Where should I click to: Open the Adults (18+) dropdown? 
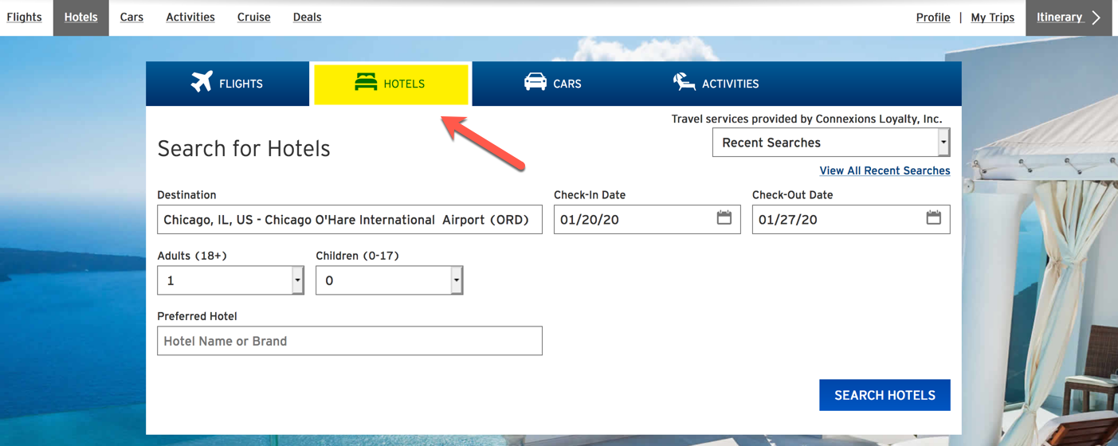tap(230, 280)
